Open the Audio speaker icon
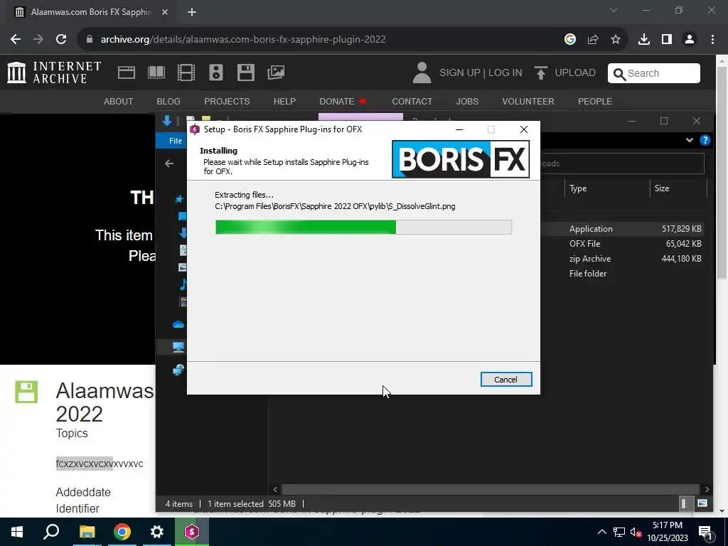This screenshot has height=546, width=728. click(216, 73)
